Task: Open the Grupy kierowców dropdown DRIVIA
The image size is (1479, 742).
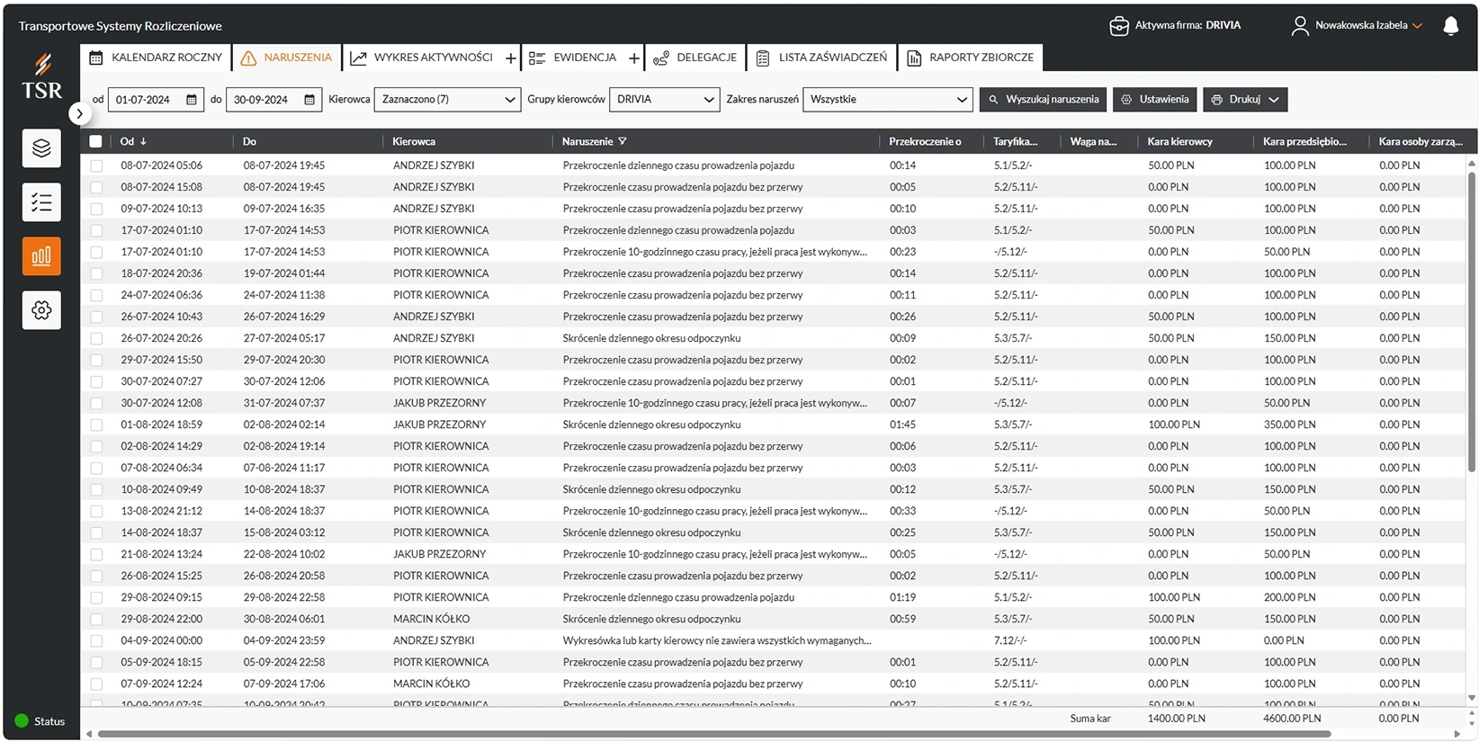Action: (x=664, y=100)
